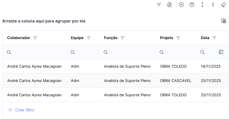The height and width of the screenshot is (119, 229).
Task: Open the Colaborador column header filter
Action: 35,38
